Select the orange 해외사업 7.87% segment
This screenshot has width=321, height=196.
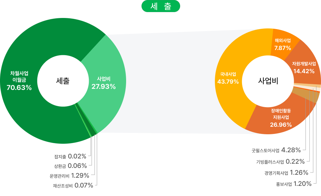pyautogui.click(x=283, y=44)
